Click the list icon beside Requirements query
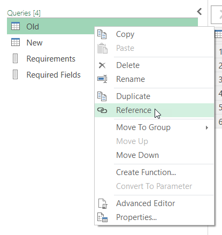 point(16,58)
